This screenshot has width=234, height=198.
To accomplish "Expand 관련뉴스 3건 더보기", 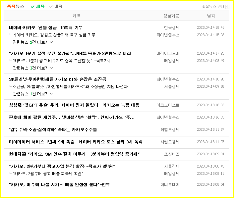I will click(x=33, y=68).
